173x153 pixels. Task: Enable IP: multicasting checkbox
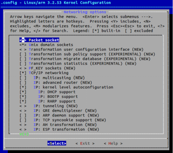(x=23, y=78)
